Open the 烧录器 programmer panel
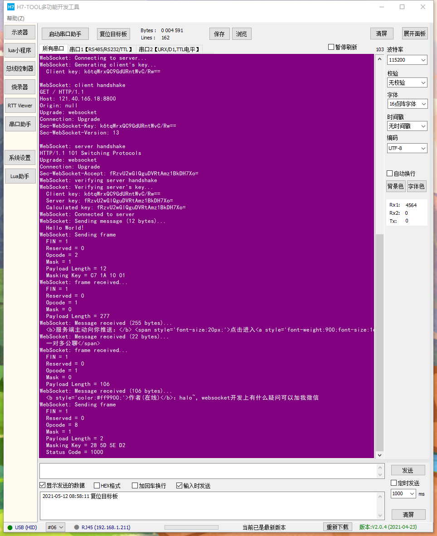Screen dimensions: 437x536 (x=20, y=87)
